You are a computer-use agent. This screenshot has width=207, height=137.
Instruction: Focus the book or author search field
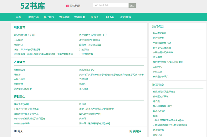click(111, 5)
